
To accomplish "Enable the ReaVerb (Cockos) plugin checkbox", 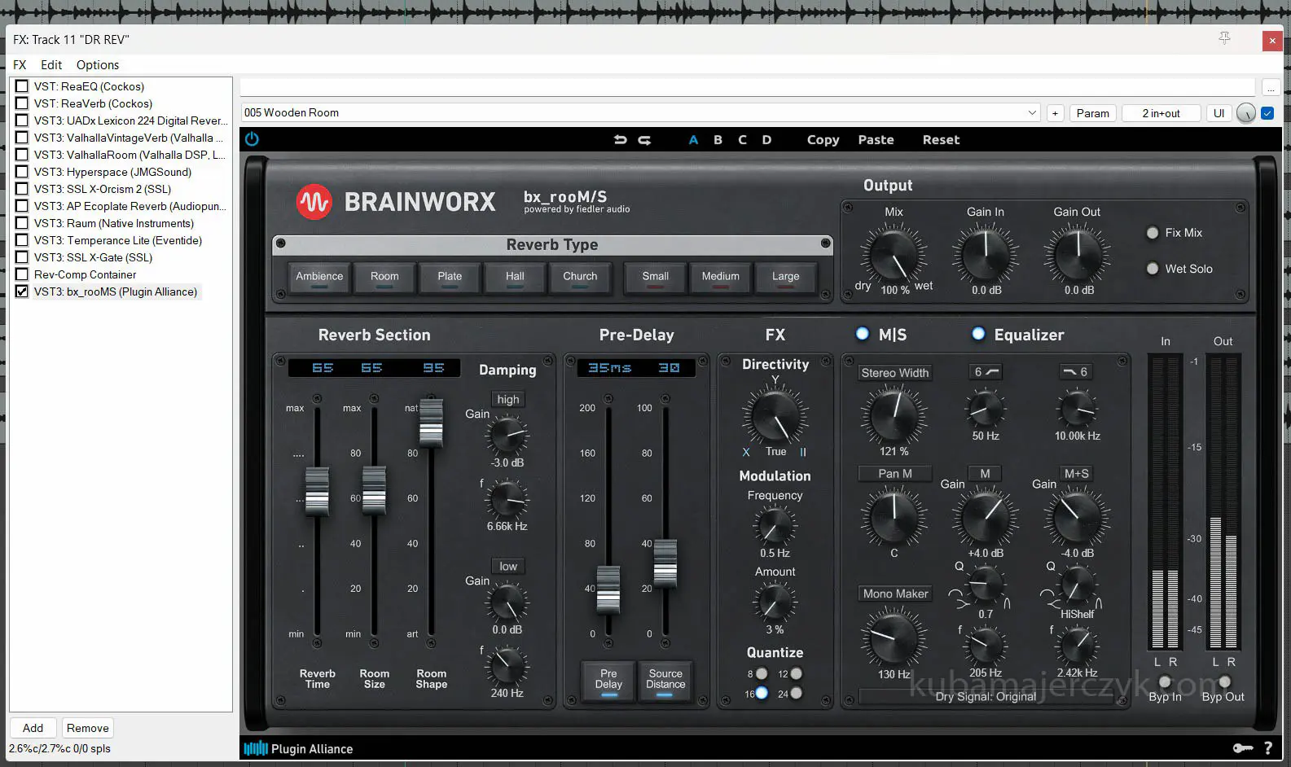I will [x=22, y=103].
